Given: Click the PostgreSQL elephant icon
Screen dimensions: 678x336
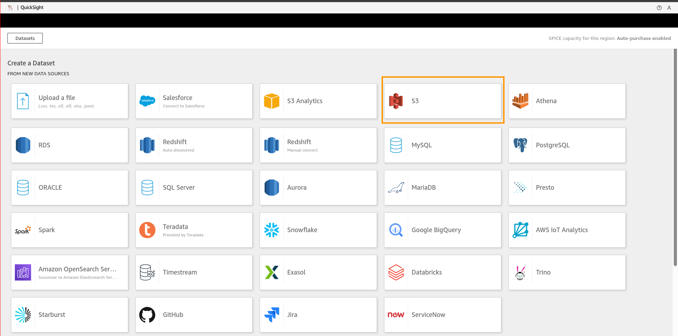Looking at the screenshot, I should click(x=520, y=145).
